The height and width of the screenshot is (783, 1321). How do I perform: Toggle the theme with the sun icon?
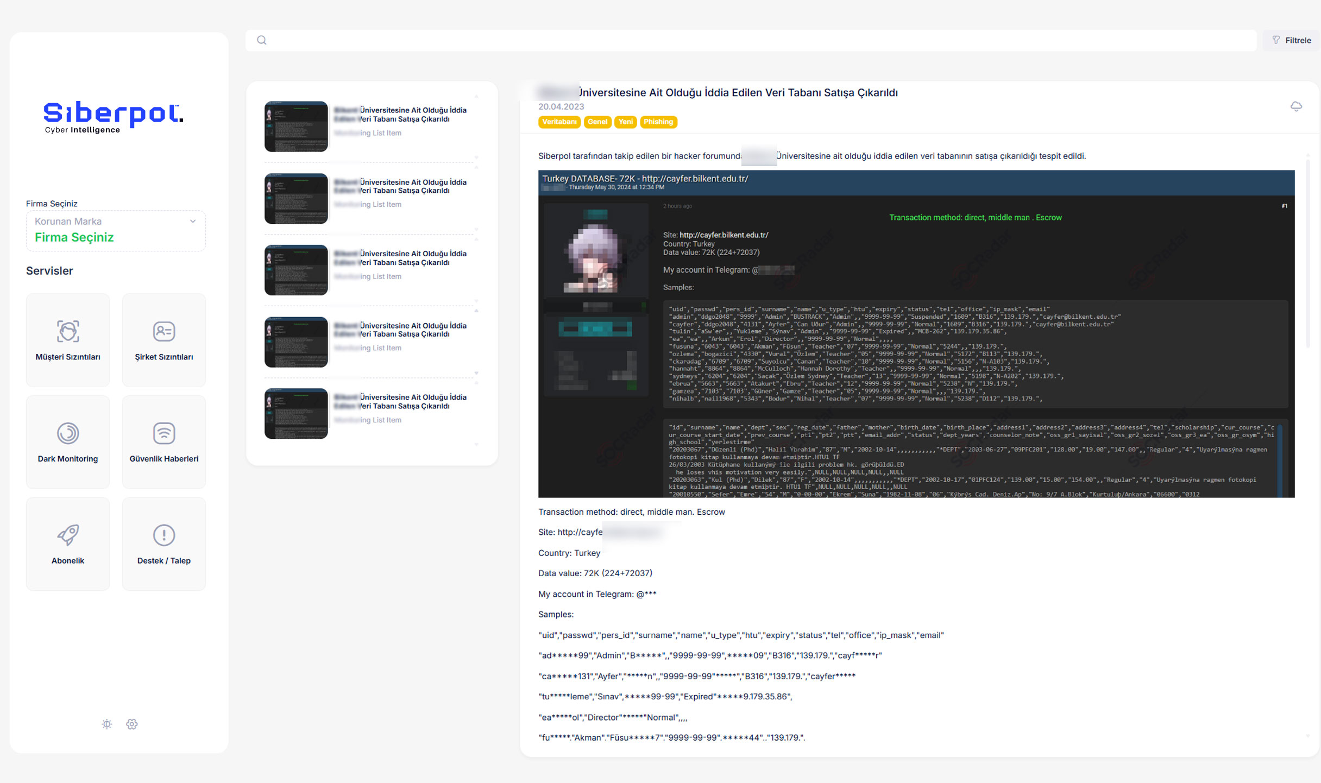coord(106,724)
